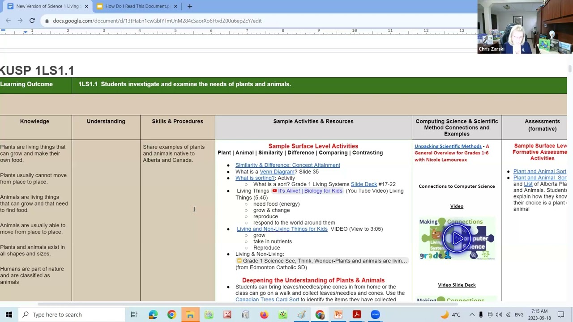Click the microphone tray icon
Viewport: 573px width, 322px height.
[481, 314]
